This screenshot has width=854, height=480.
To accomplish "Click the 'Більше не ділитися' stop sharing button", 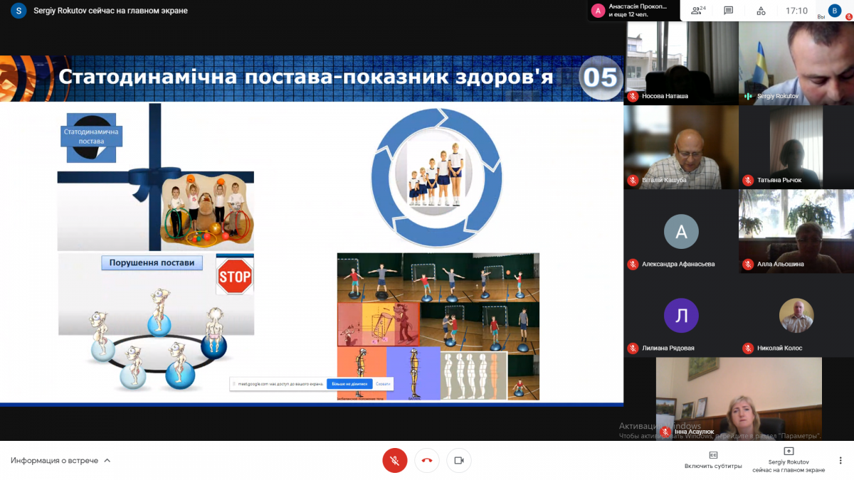I will tap(349, 384).
